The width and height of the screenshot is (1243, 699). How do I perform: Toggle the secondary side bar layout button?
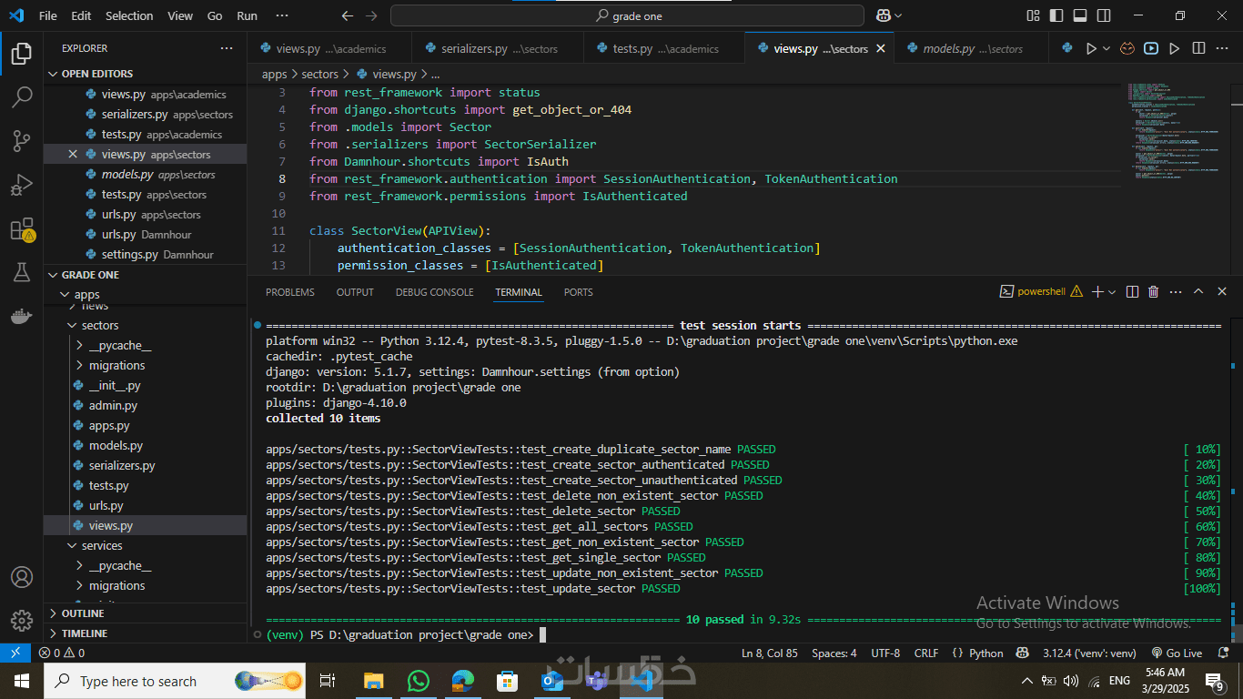pyautogui.click(x=1104, y=15)
